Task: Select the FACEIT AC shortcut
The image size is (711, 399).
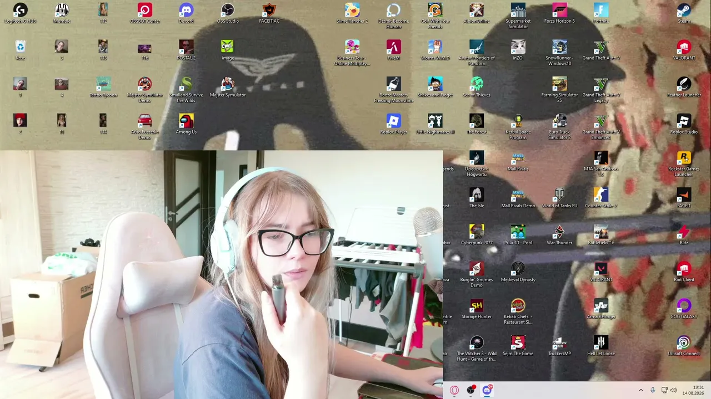Action: [x=269, y=13]
